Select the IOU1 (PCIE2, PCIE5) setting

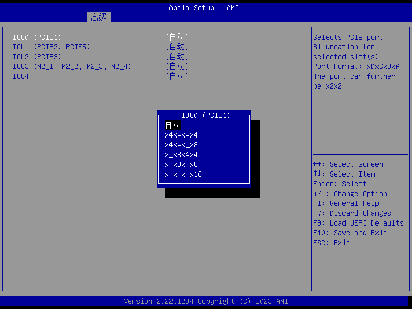point(51,47)
